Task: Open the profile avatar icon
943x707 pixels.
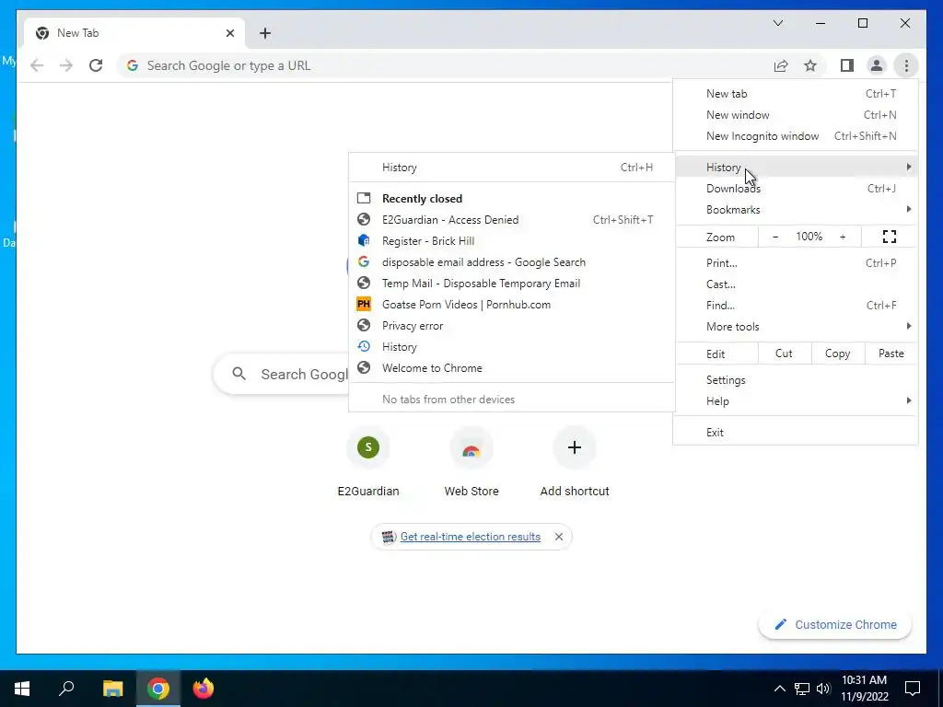Action: (x=877, y=65)
